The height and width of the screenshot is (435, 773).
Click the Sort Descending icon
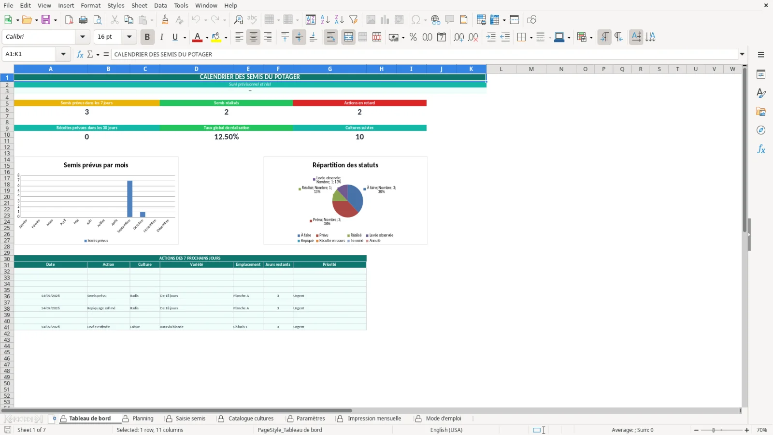click(339, 20)
